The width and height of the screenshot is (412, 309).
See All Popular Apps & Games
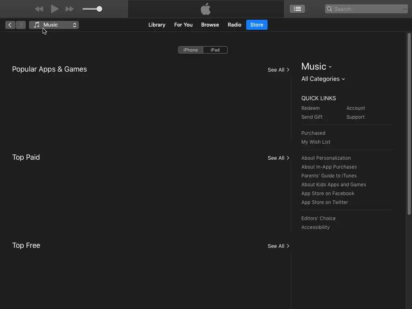coord(278,70)
